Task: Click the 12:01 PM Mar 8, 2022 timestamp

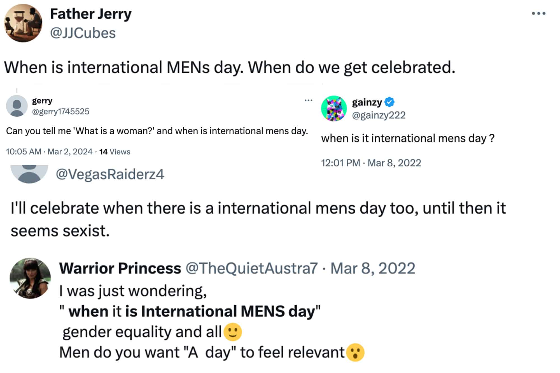Action: tap(371, 163)
